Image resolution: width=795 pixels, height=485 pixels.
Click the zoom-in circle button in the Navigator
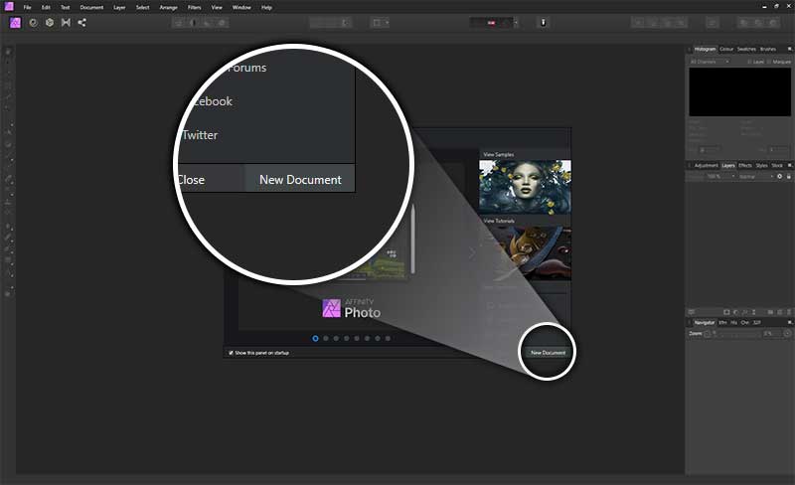(787, 333)
